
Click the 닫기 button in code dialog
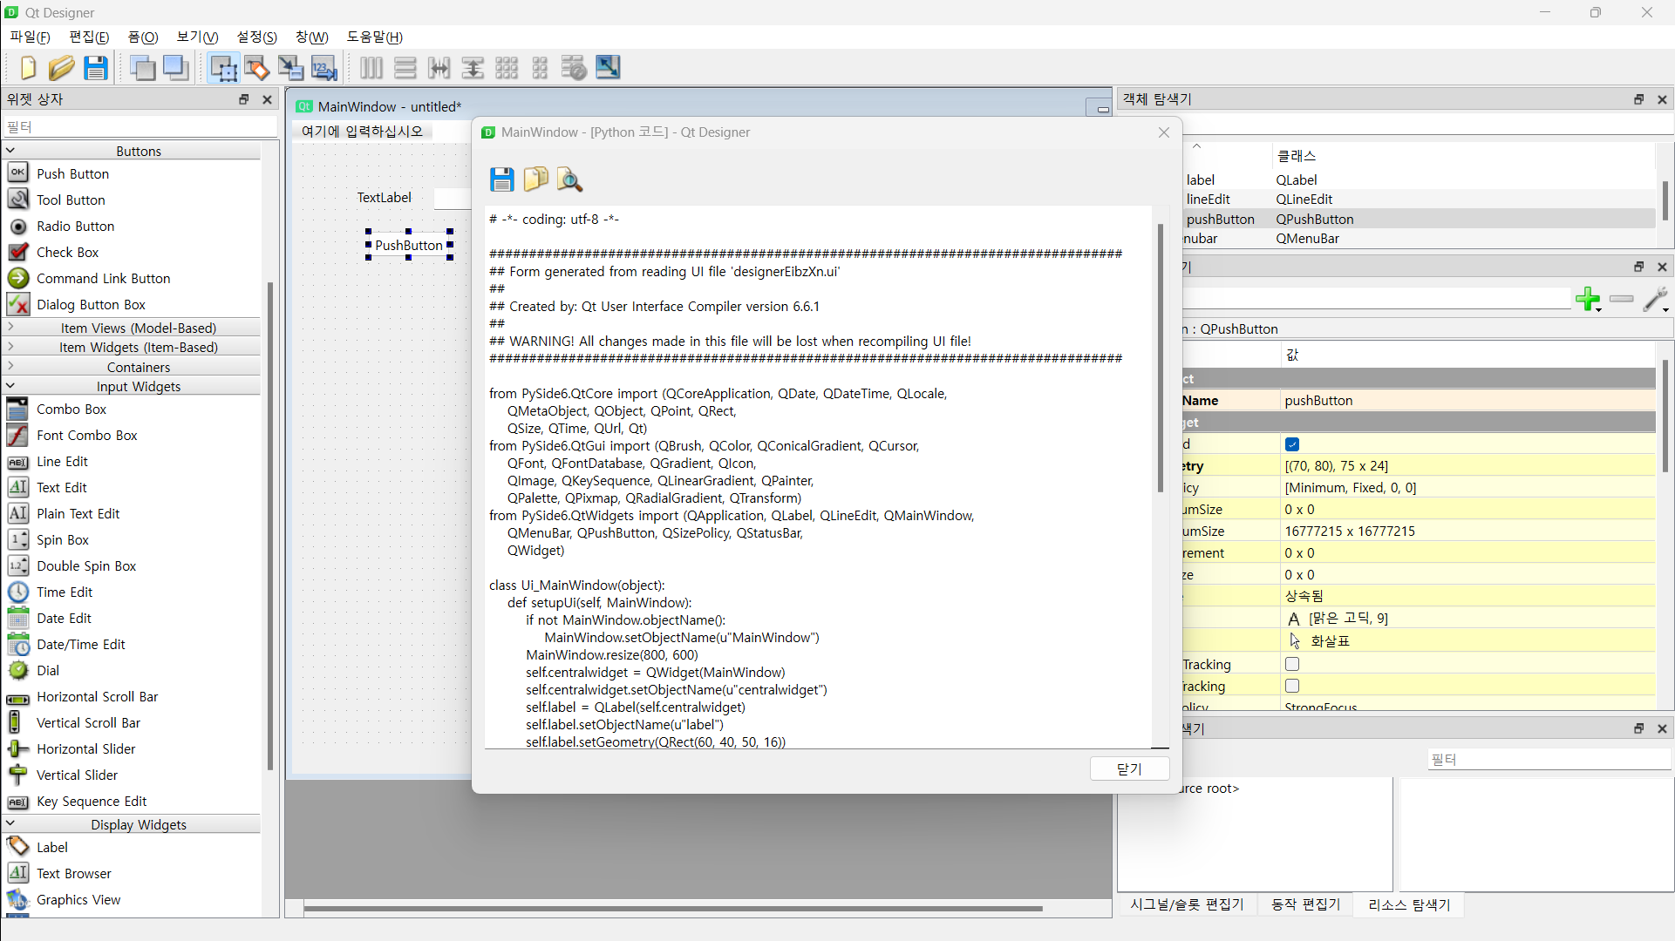(1129, 768)
